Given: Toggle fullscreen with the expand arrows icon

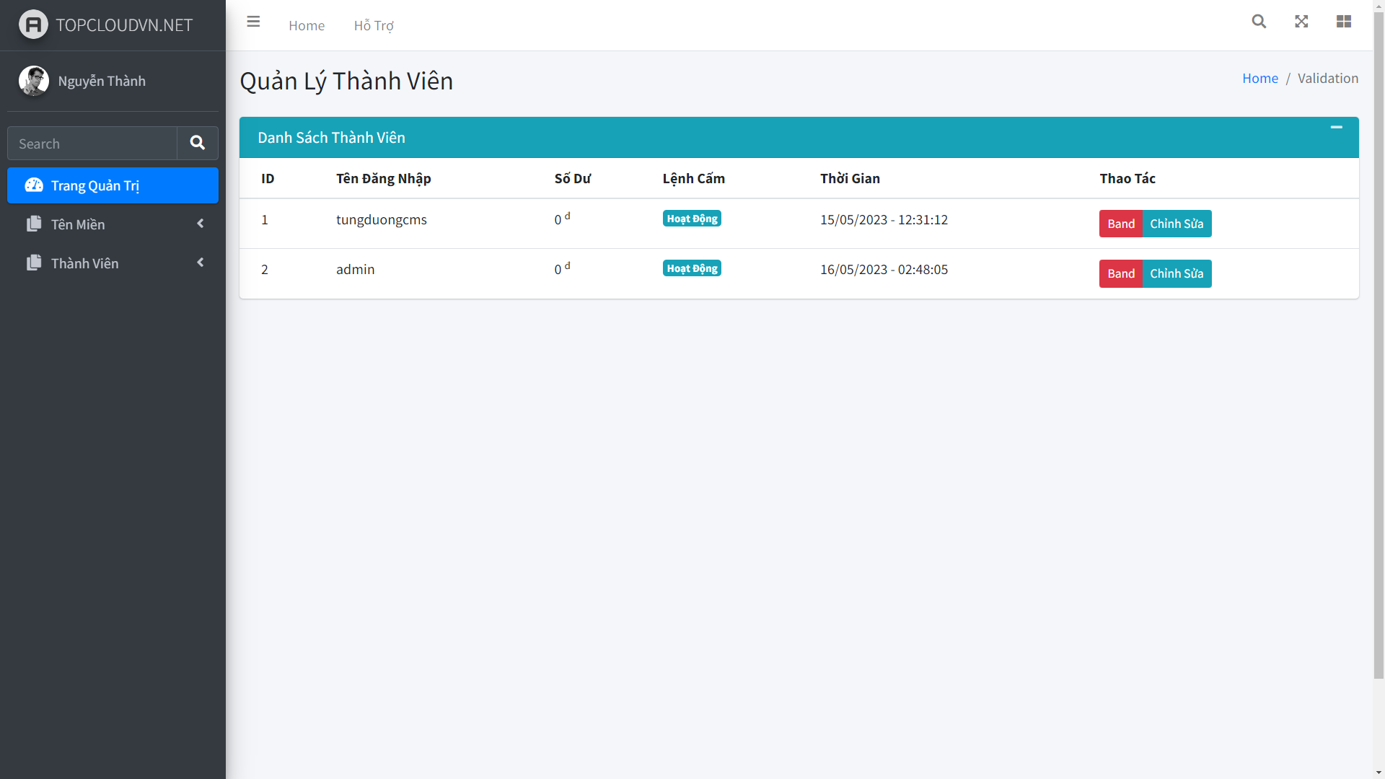Looking at the screenshot, I should (1301, 22).
